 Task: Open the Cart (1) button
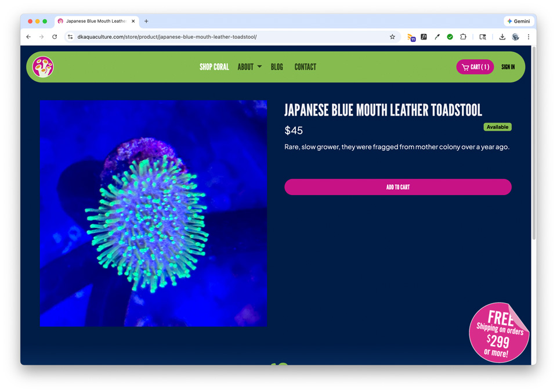click(x=475, y=67)
